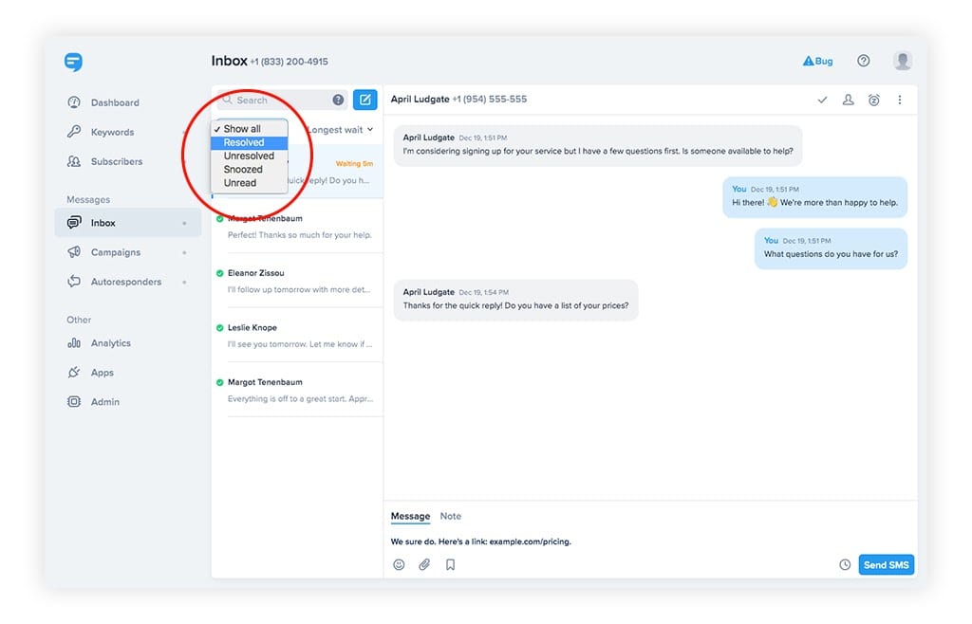The width and height of the screenshot is (972, 624).
Task: Select the Keywords sidebar icon
Action: pyautogui.click(x=75, y=131)
